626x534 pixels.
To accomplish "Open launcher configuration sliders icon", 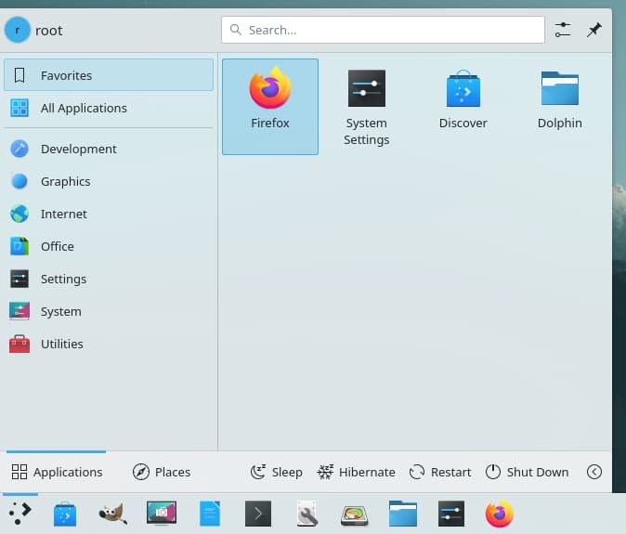I will click(x=563, y=30).
